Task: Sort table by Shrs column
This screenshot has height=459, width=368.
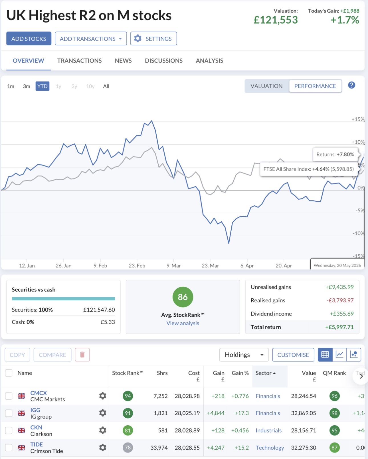Action: click(162, 373)
